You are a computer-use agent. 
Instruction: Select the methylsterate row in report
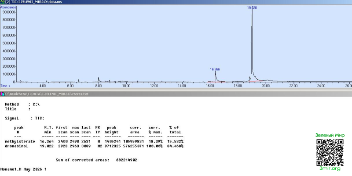click(94, 141)
